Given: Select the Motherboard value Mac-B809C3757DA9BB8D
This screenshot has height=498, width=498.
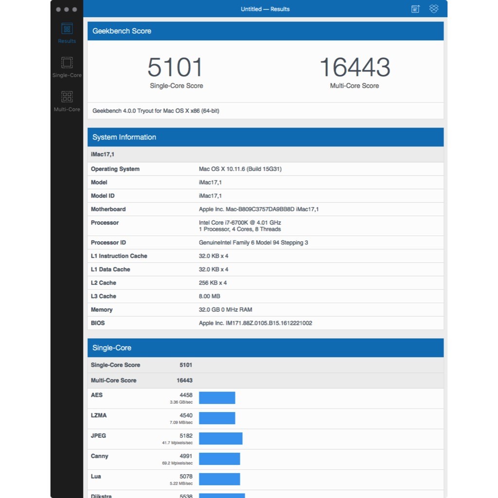Looking at the screenshot, I should (x=259, y=209).
